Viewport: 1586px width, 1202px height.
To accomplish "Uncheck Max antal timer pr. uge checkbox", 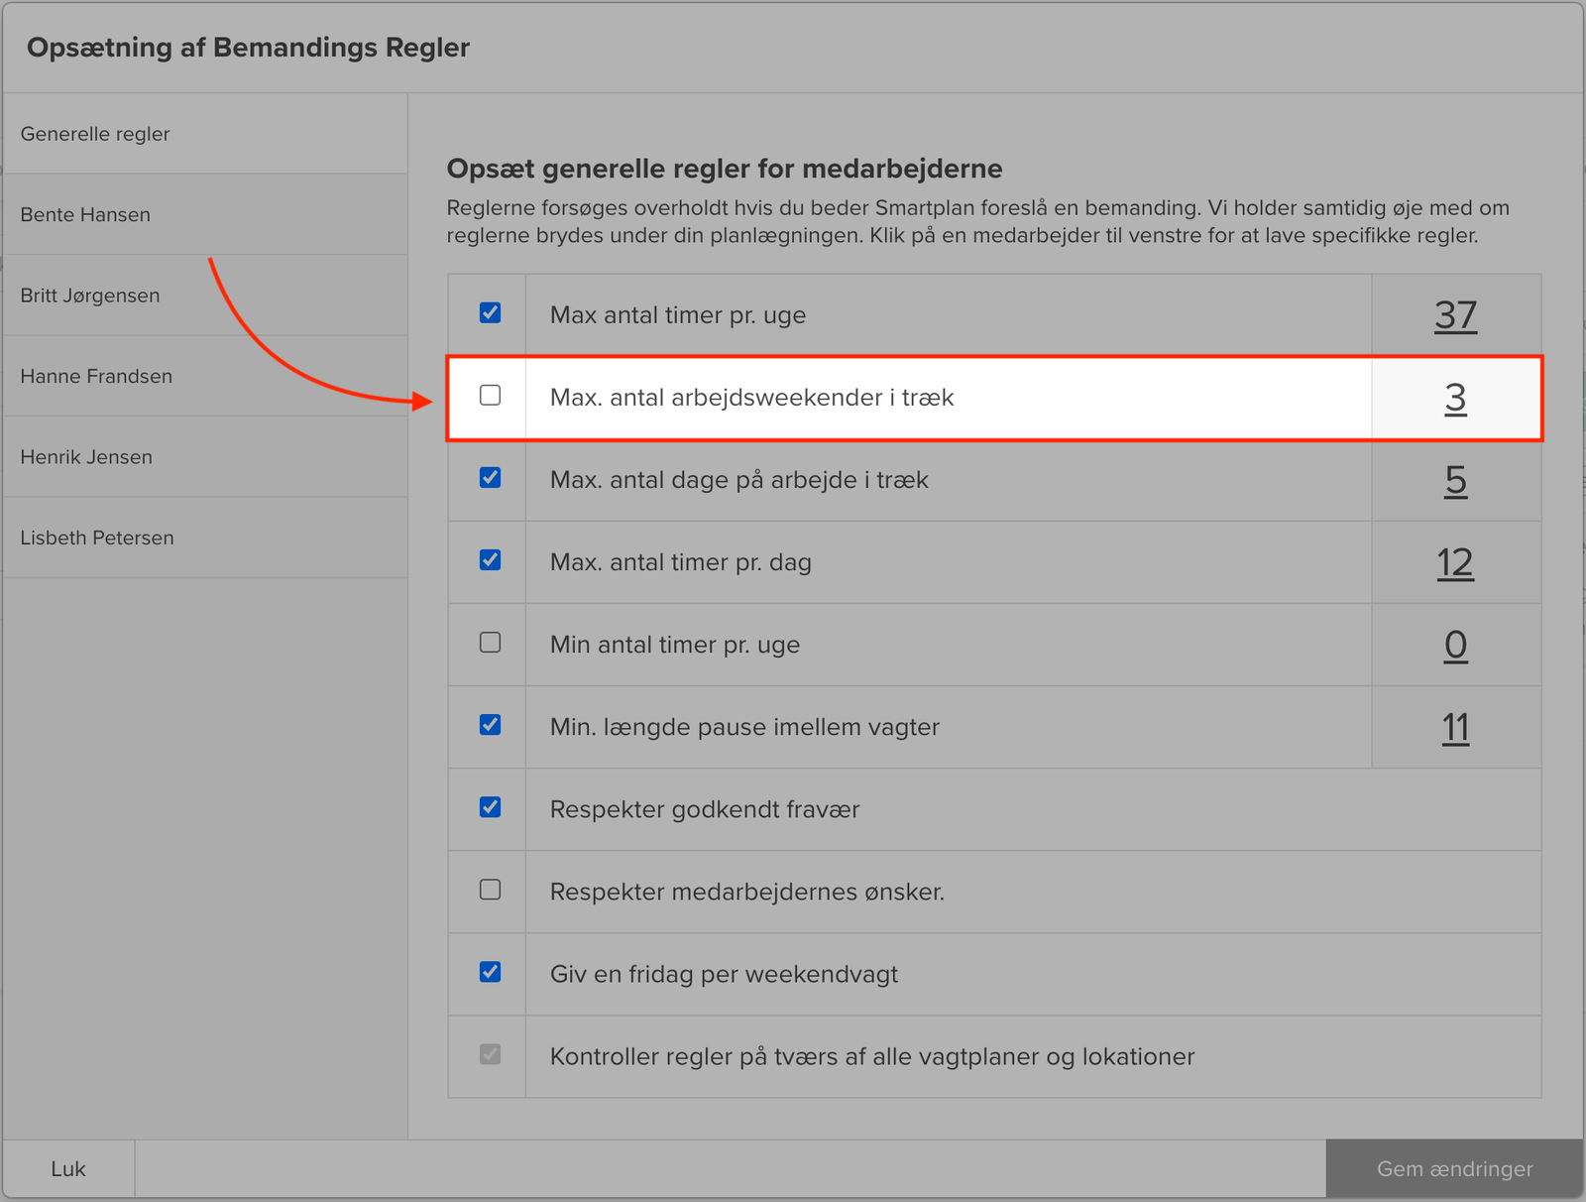I will click(490, 313).
